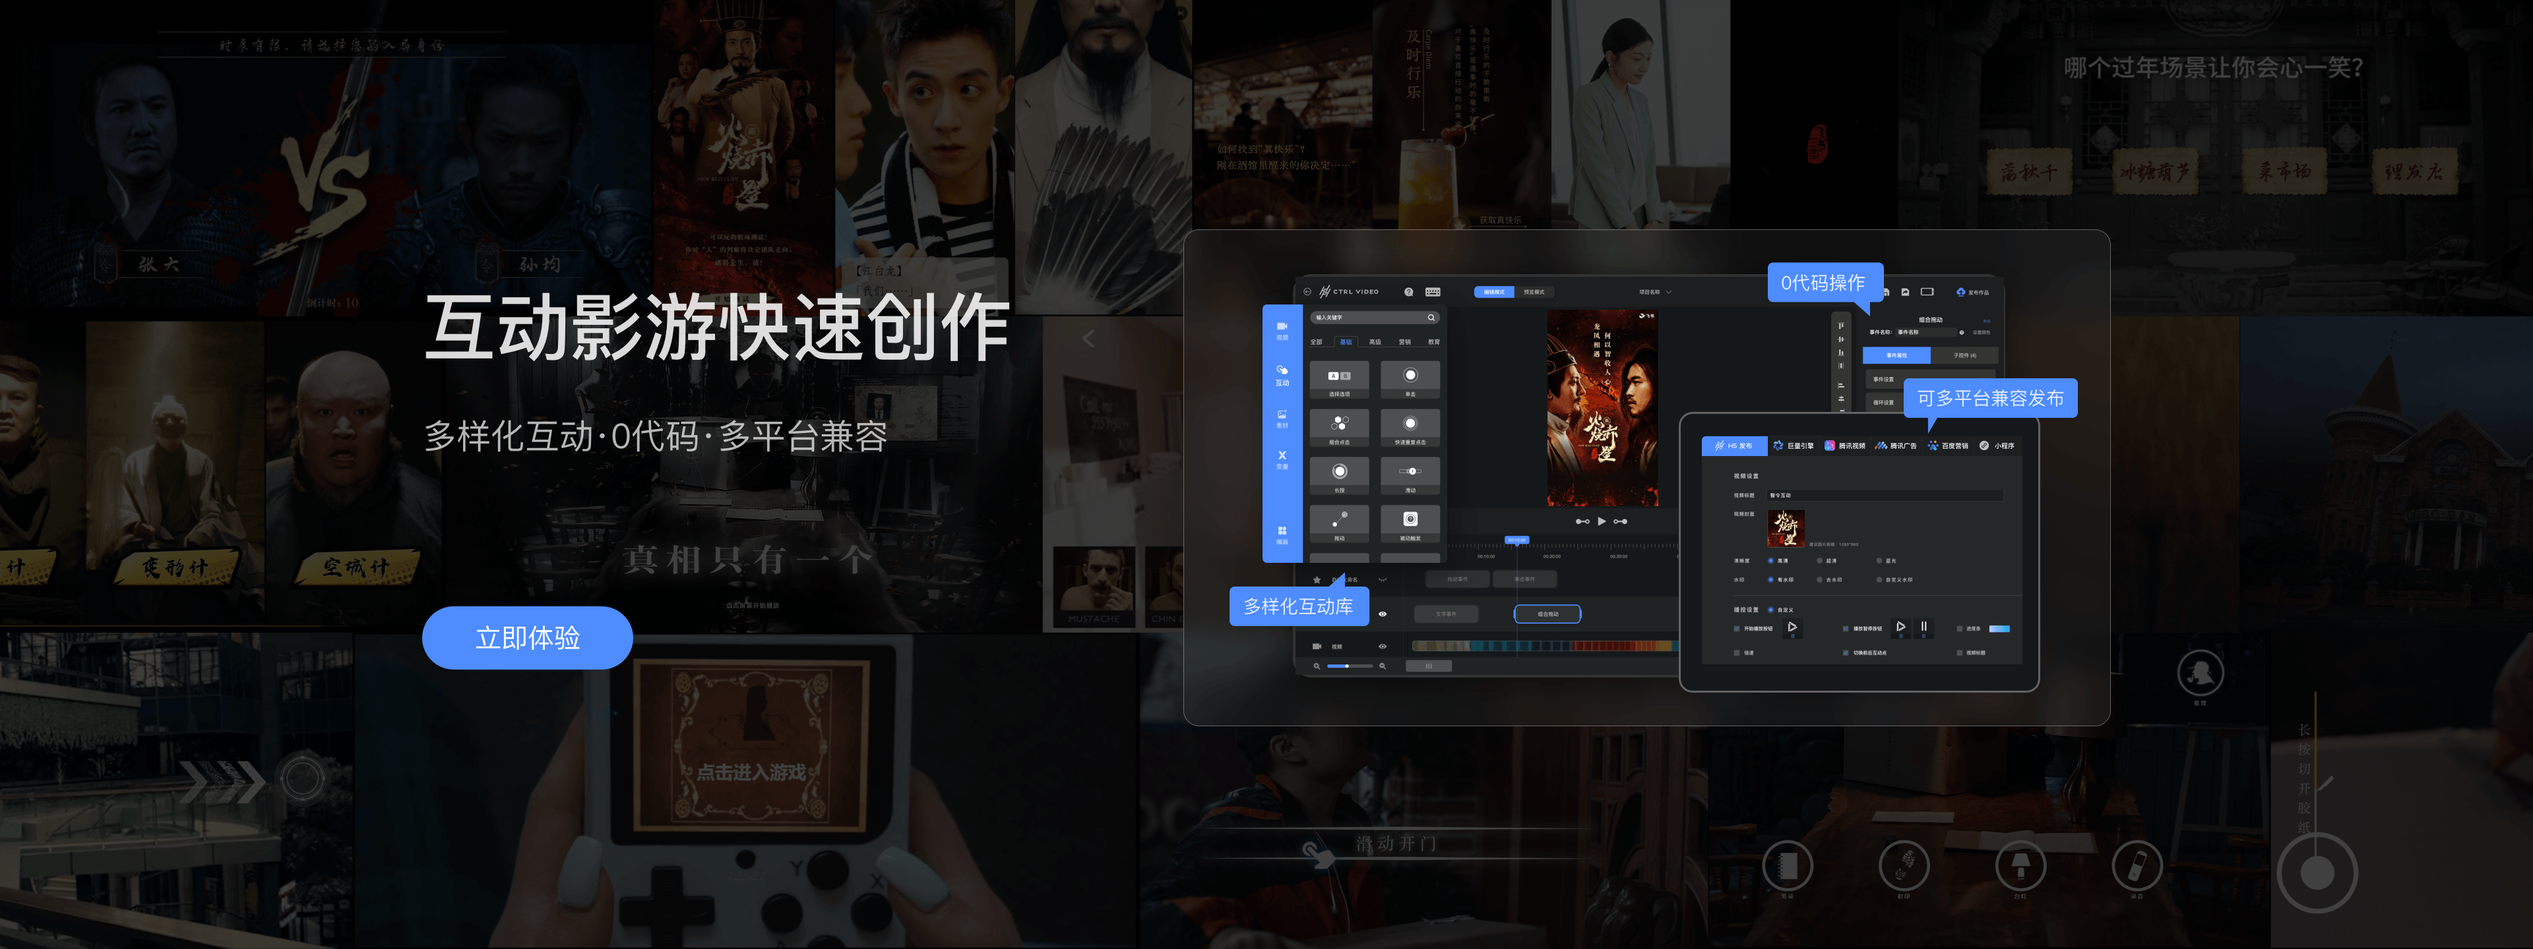Open the 百度营销 publish tab
2533x949 pixels.
click(1948, 446)
